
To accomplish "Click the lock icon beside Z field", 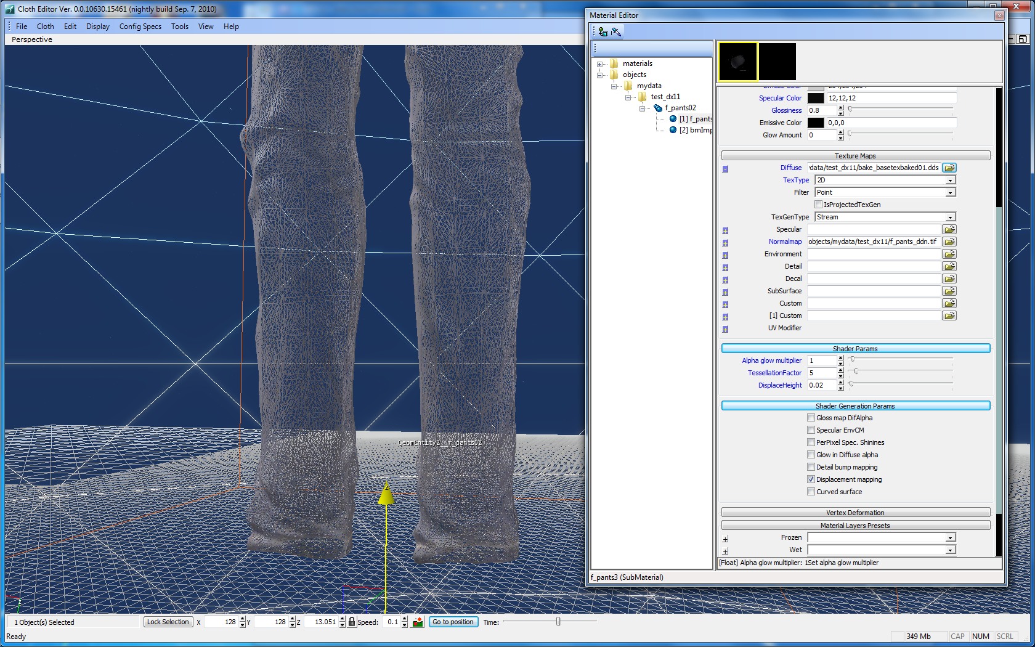I will coord(352,622).
